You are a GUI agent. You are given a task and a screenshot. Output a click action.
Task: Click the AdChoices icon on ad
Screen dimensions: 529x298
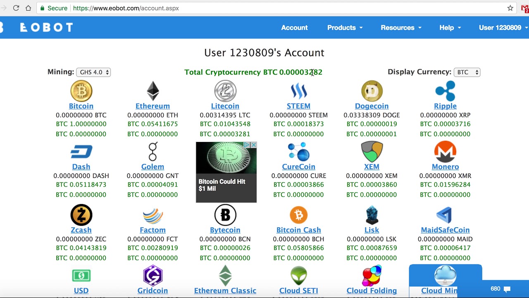[247, 145]
